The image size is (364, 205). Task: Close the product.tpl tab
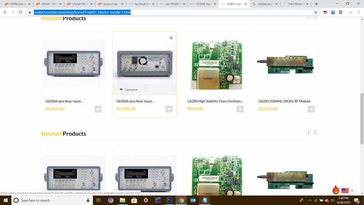(x=122, y=4)
